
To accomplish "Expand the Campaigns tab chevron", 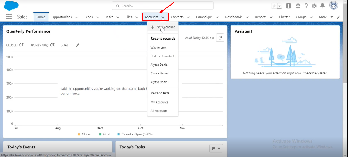I will point(217,17).
